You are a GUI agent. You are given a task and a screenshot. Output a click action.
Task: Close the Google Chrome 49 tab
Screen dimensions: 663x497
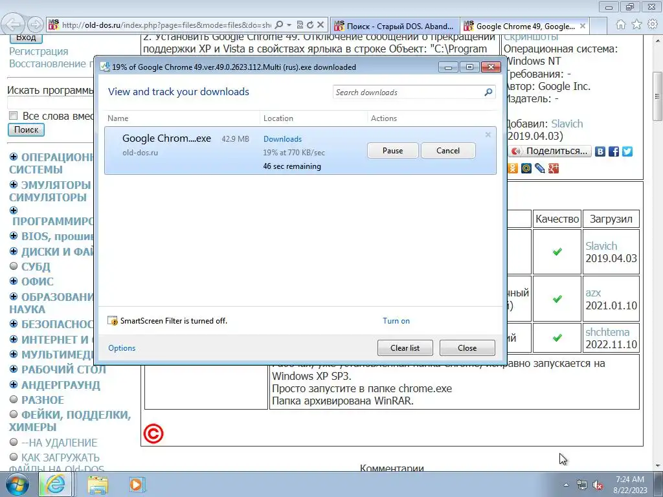582,26
